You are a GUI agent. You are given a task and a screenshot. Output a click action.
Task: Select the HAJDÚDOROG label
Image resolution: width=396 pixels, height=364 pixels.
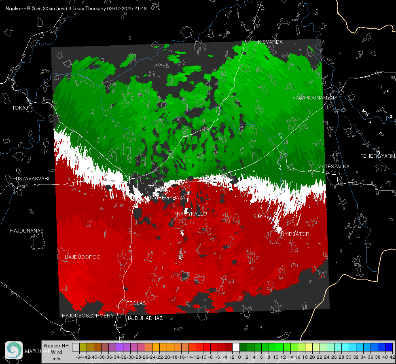click(83, 257)
